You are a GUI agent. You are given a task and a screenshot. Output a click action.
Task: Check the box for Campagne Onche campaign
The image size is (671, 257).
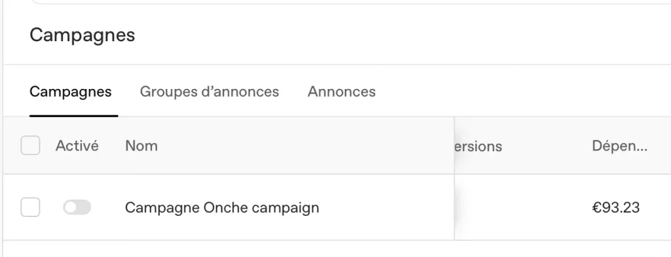[30, 207]
